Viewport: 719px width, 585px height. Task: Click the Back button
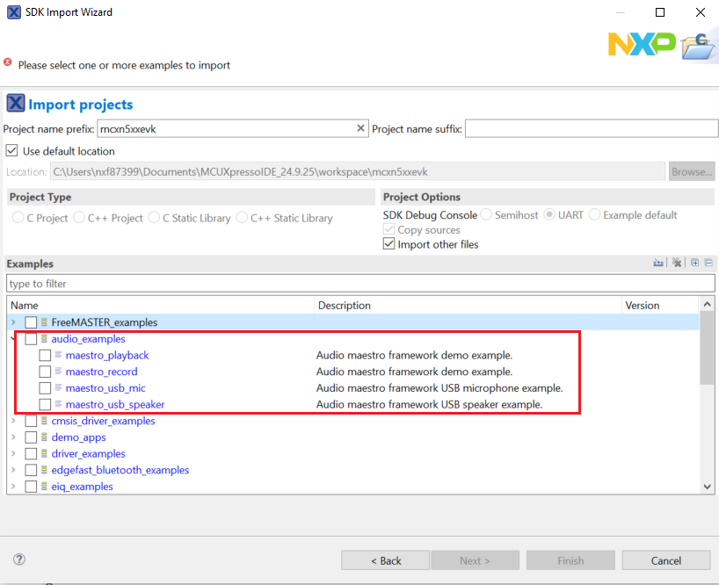[385, 560]
